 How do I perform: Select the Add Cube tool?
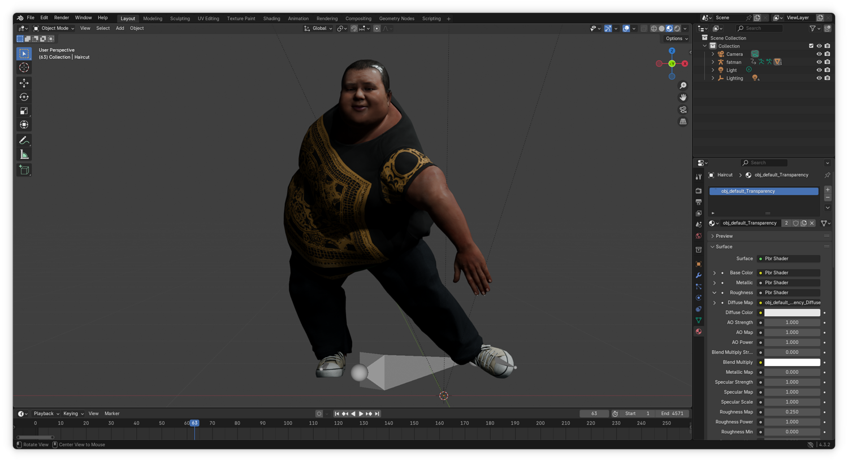(x=24, y=170)
